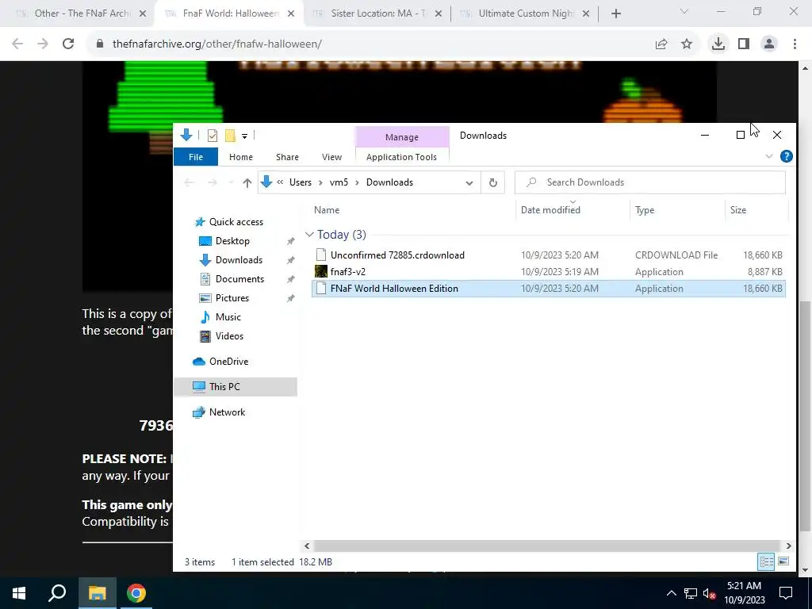Viewport: 812px width, 609px height.
Task: Select FNaF World Halloween Edition file
Action: [549, 289]
